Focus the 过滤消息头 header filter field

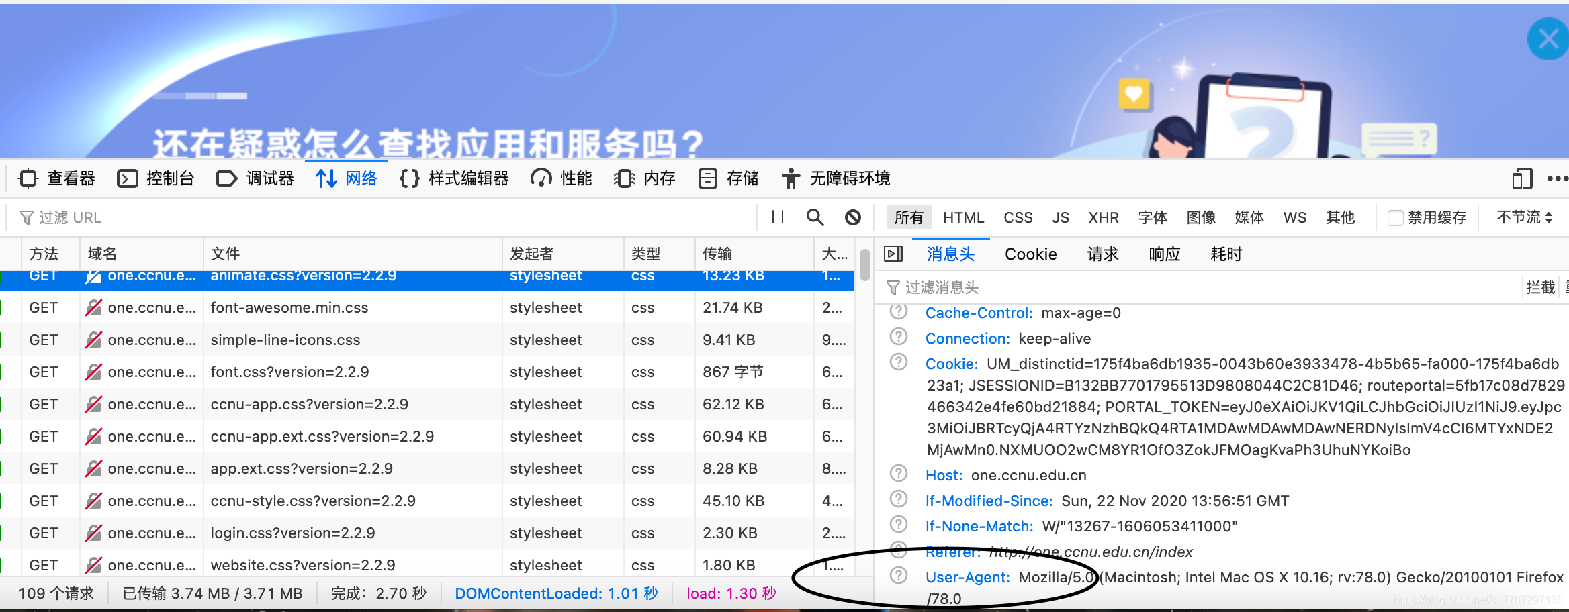1199,288
